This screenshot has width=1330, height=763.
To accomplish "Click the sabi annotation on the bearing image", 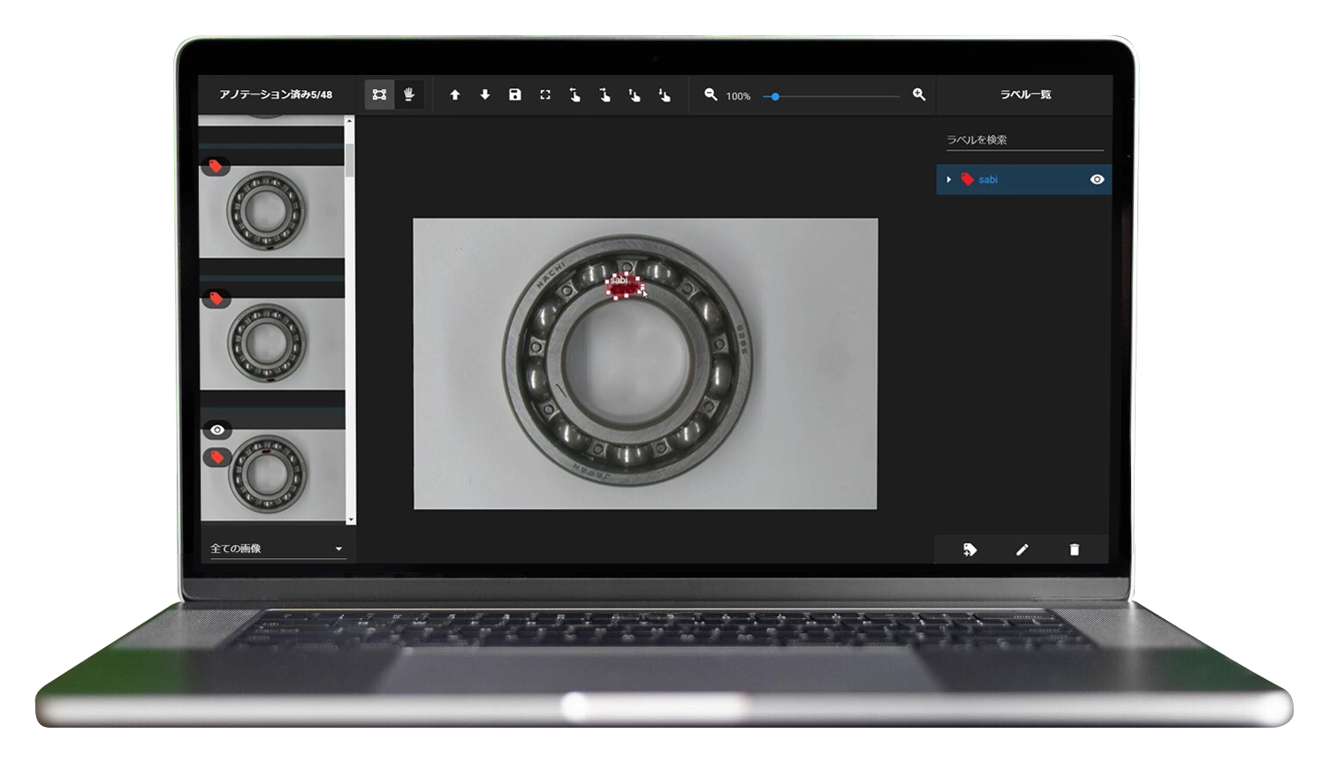I will click(624, 288).
